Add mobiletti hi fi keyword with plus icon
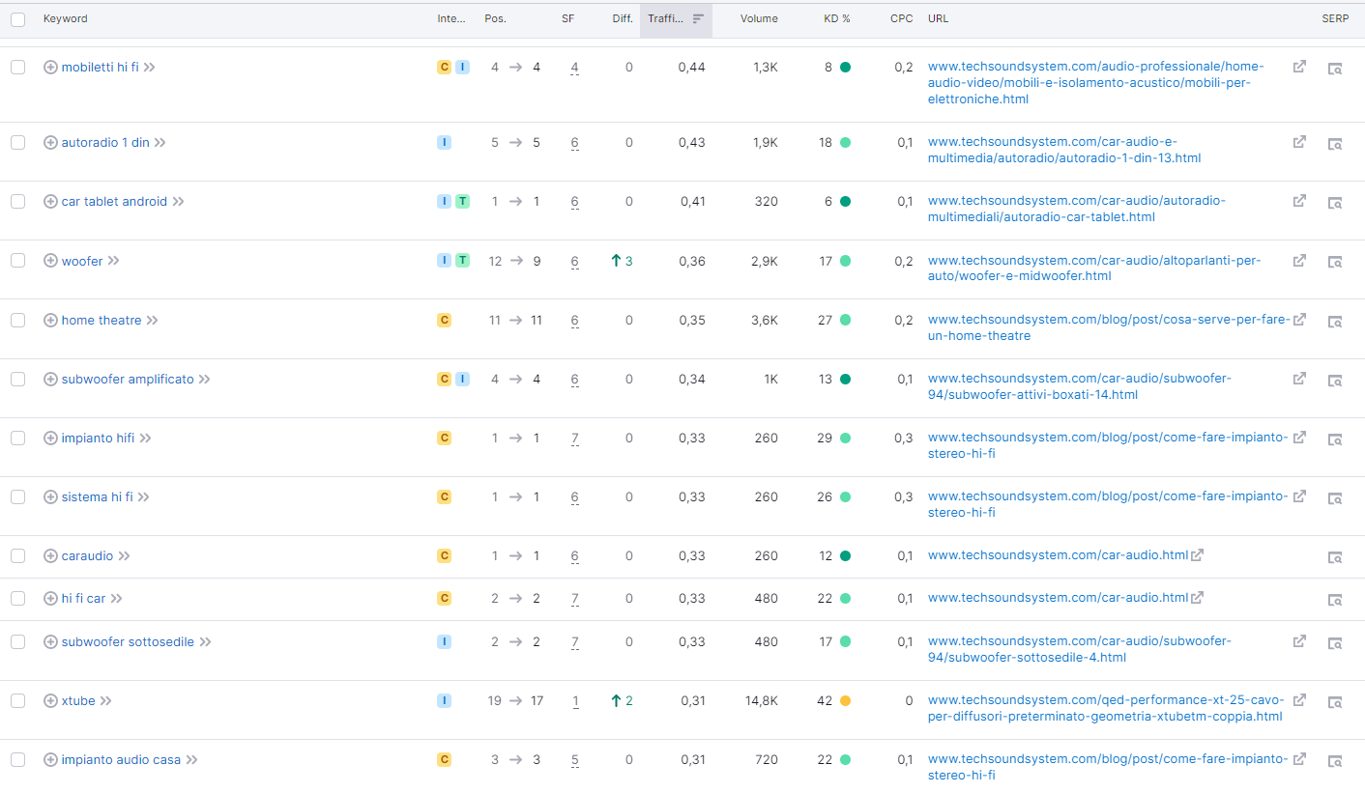Viewport: 1365px width, 793px height. [x=50, y=67]
